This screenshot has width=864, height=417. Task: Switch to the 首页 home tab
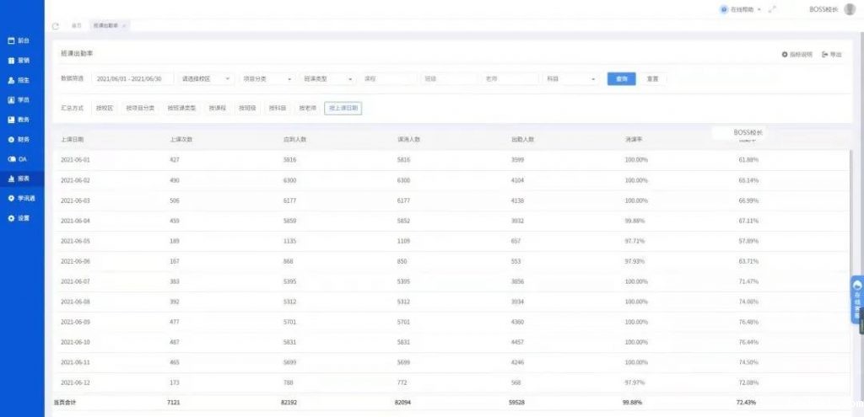tap(77, 26)
